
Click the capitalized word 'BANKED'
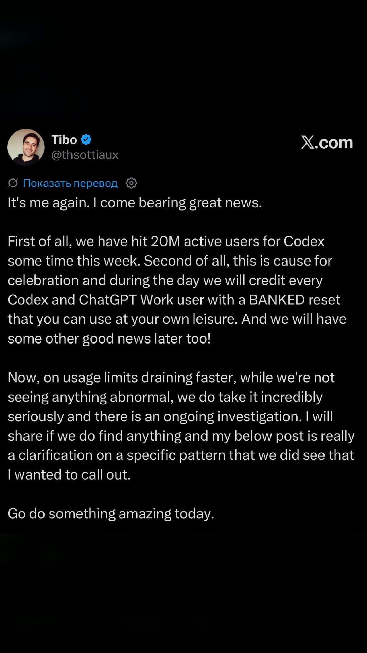(277, 300)
